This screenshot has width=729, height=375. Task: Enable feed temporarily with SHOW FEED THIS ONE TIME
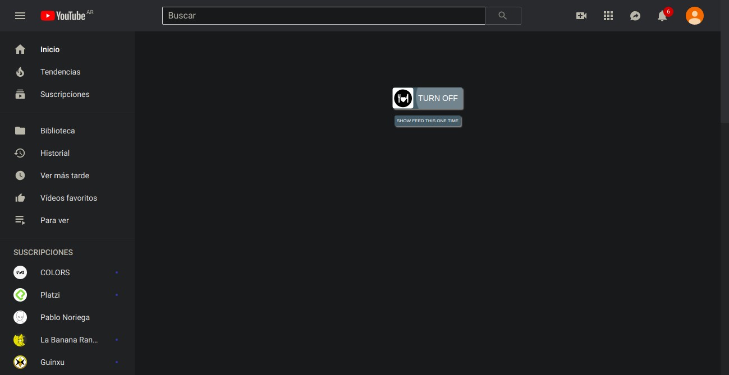(x=428, y=121)
